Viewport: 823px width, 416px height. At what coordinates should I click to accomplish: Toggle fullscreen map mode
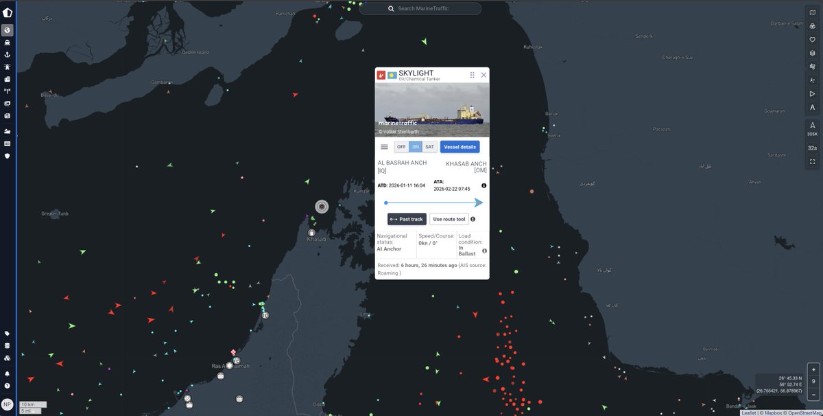pyautogui.click(x=813, y=162)
